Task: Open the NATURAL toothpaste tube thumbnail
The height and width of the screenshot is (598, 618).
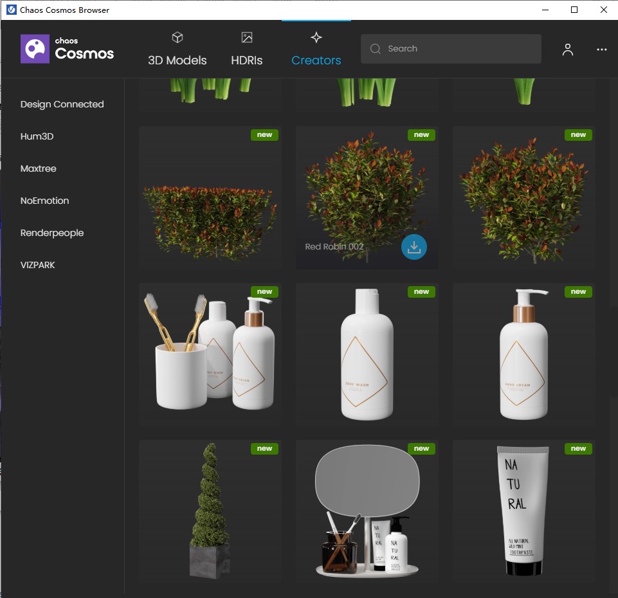Action: click(524, 511)
